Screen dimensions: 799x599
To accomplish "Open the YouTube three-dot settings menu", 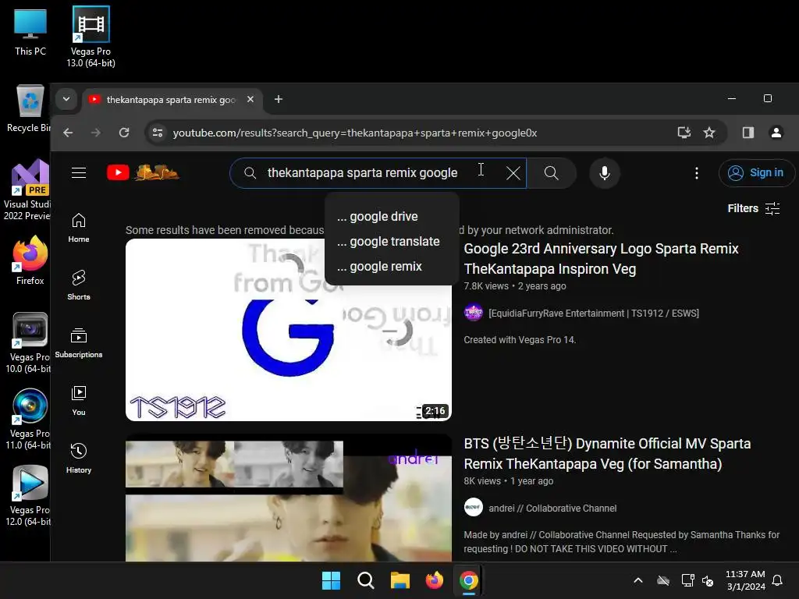I will pyautogui.click(x=697, y=173).
